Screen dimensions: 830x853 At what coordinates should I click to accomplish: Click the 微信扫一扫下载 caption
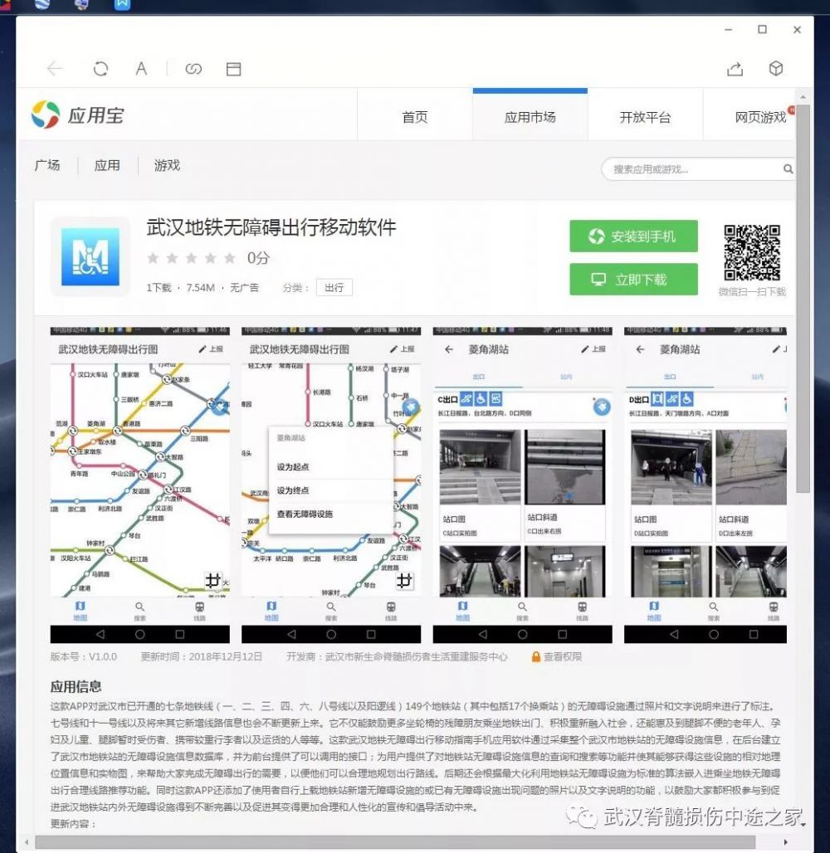click(x=752, y=291)
